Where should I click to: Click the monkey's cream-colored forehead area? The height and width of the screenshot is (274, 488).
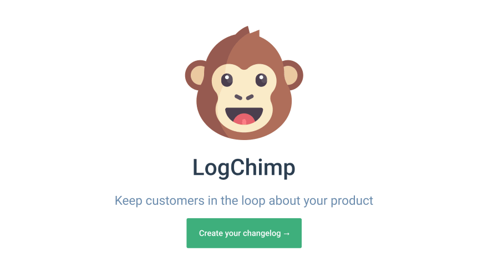pyautogui.click(x=244, y=71)
